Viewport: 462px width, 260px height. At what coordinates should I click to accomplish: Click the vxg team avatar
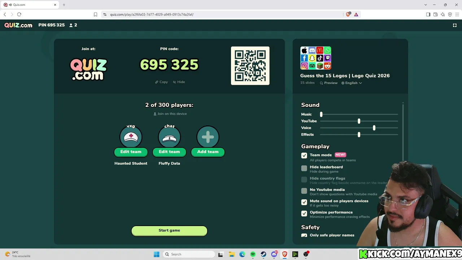pos(131,137)
